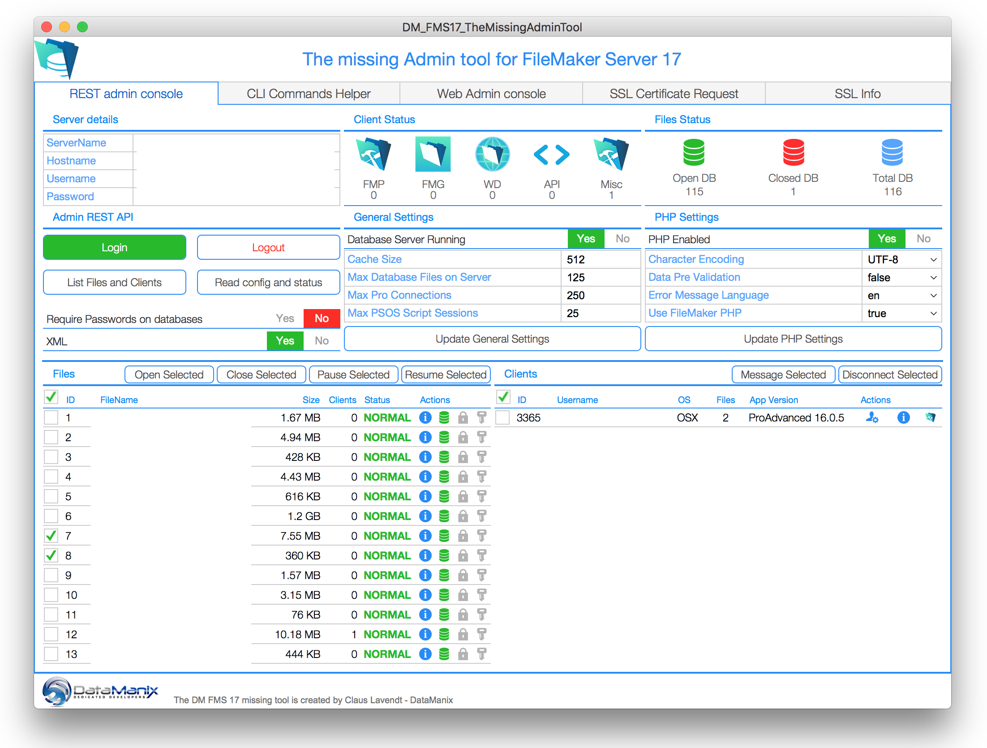The width and height of the screenshot is (987, 748).
Task: Click the red Closed DB database icon
Action: tap(793, 152)
